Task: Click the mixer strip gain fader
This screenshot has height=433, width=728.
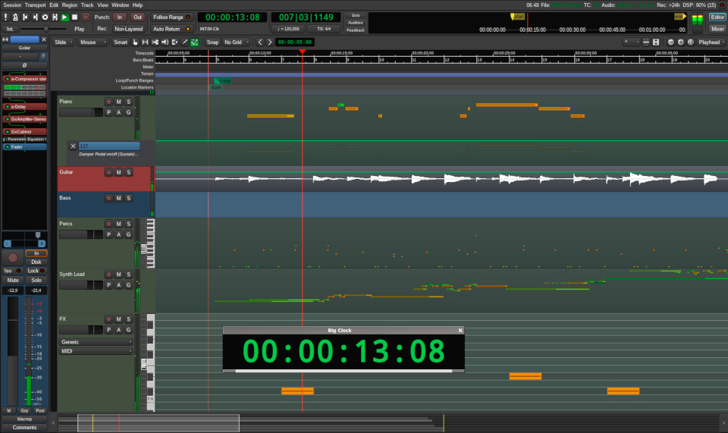Action: 13,351
